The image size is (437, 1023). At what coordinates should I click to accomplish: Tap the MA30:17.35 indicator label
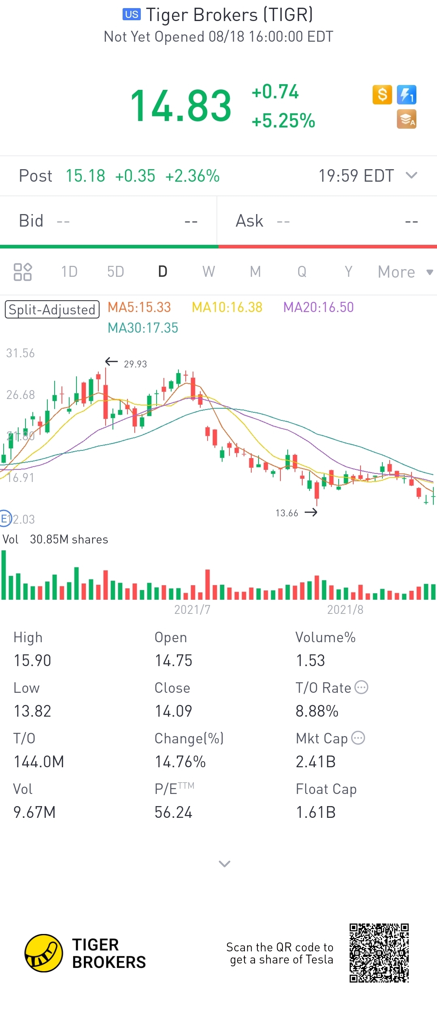click(143, 328)
